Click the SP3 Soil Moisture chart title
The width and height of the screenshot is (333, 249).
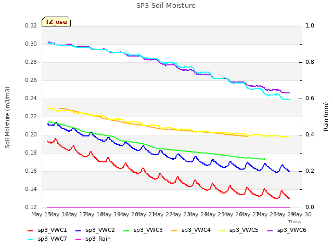point(166,6)
